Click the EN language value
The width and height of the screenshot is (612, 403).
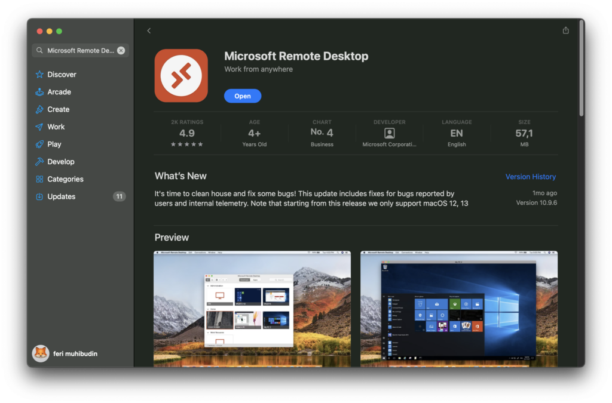pos(457,133)
